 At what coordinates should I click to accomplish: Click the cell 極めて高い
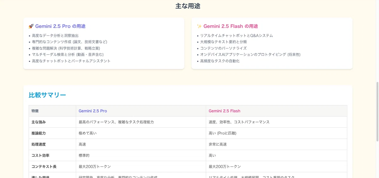pyautogui.click(x=141, y=133)
